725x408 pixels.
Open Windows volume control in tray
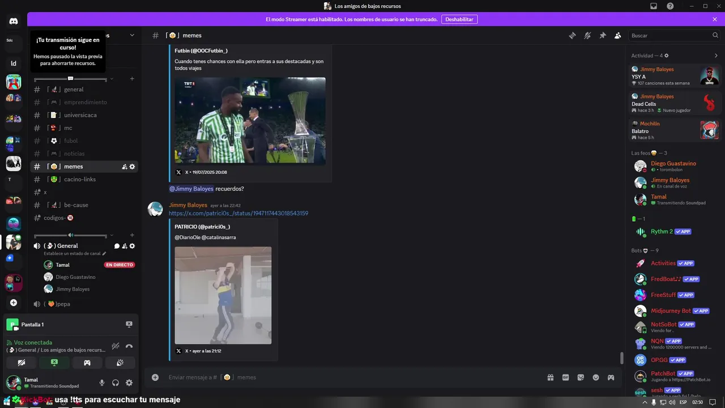click(672, 402)
